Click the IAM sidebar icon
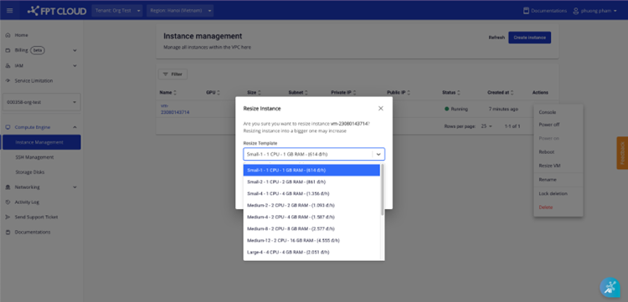The width and height of the screenshot is (628, 302). [8, 65]
